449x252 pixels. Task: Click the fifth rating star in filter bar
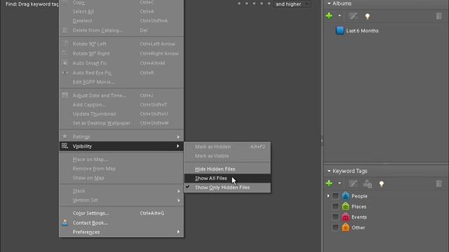click(x=269, y=3)
